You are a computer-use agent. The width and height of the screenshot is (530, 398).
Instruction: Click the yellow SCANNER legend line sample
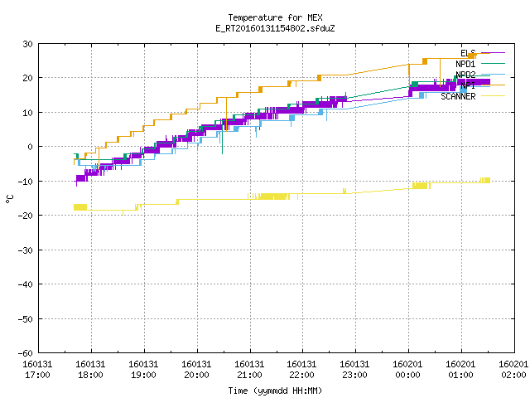493,96
